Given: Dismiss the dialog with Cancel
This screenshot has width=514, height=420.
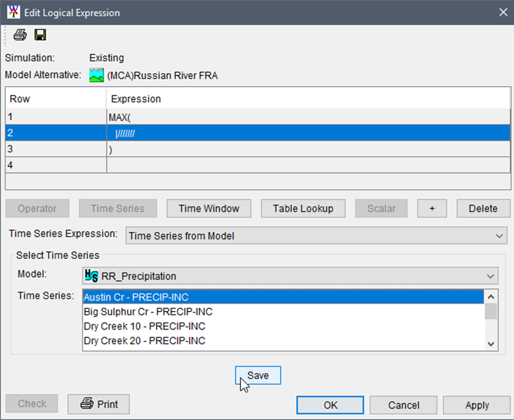Looking at the screenshot, I should click(x=403, y=405).
